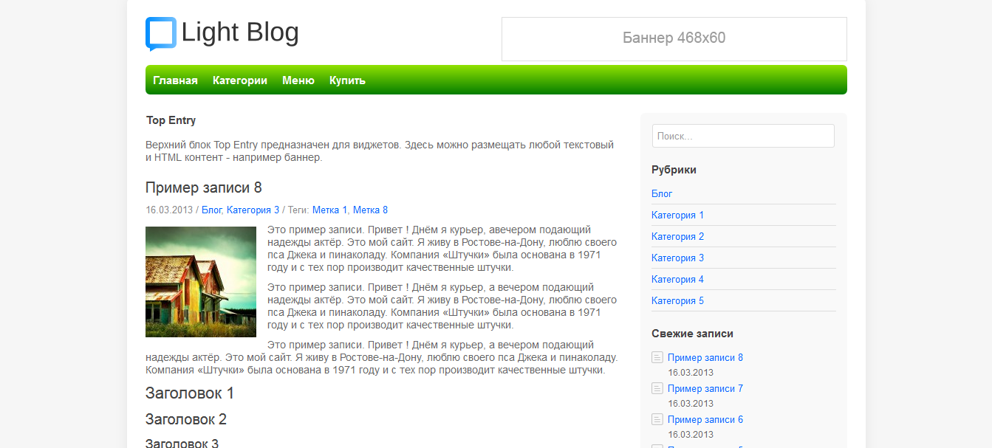Select the Метка 1 tag link

coord(329,210)
